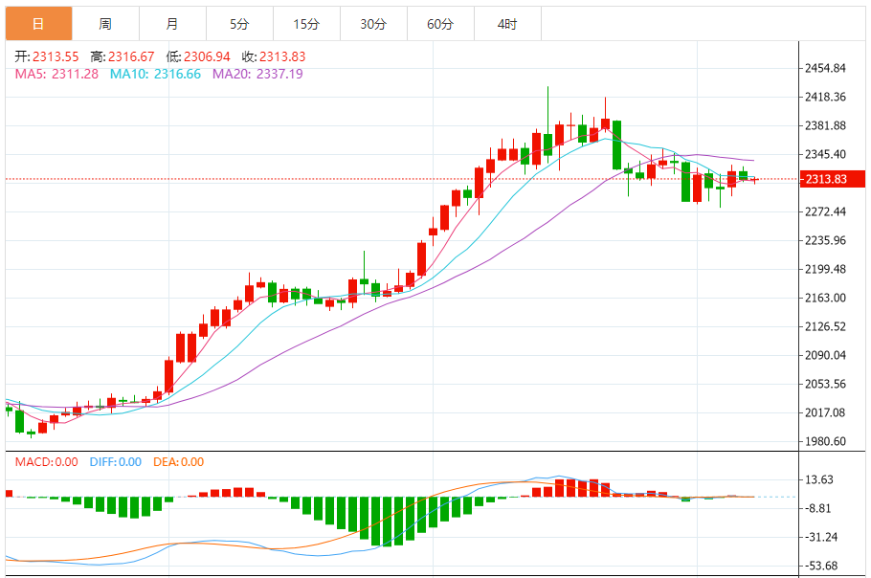Click the 2163.00 price axis label

click(825, 299)
